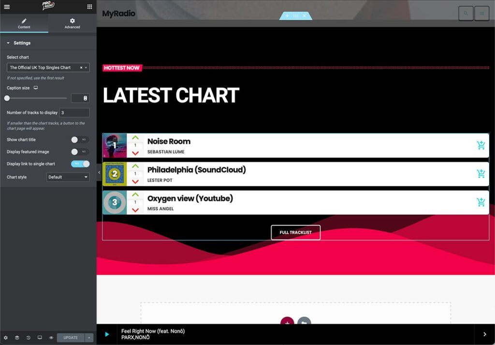Open the Chart style dropdown
Image resolution: width=495 pixels, height=345 pixels.
68,177
